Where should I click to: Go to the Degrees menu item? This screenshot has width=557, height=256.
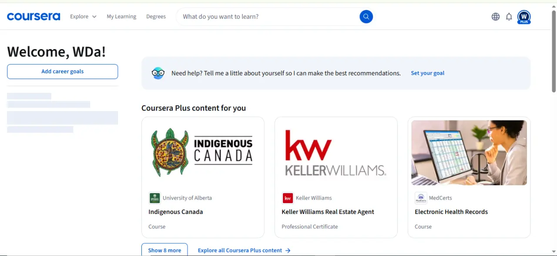pos(156,16)
